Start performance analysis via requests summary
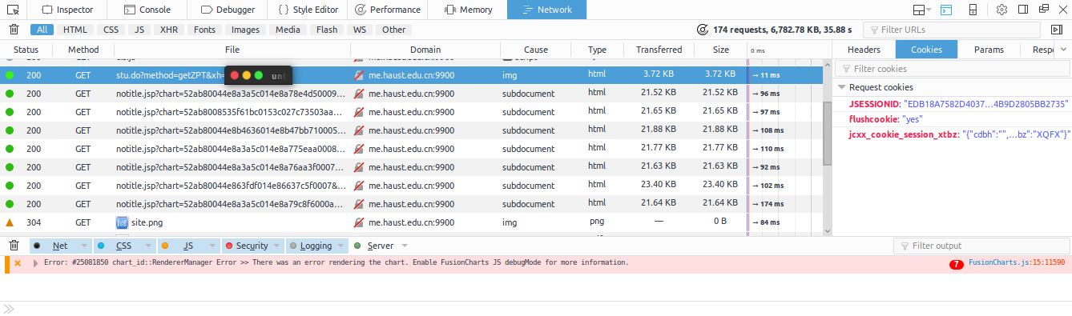The image size is (1072, 316). tap(775, 30)
